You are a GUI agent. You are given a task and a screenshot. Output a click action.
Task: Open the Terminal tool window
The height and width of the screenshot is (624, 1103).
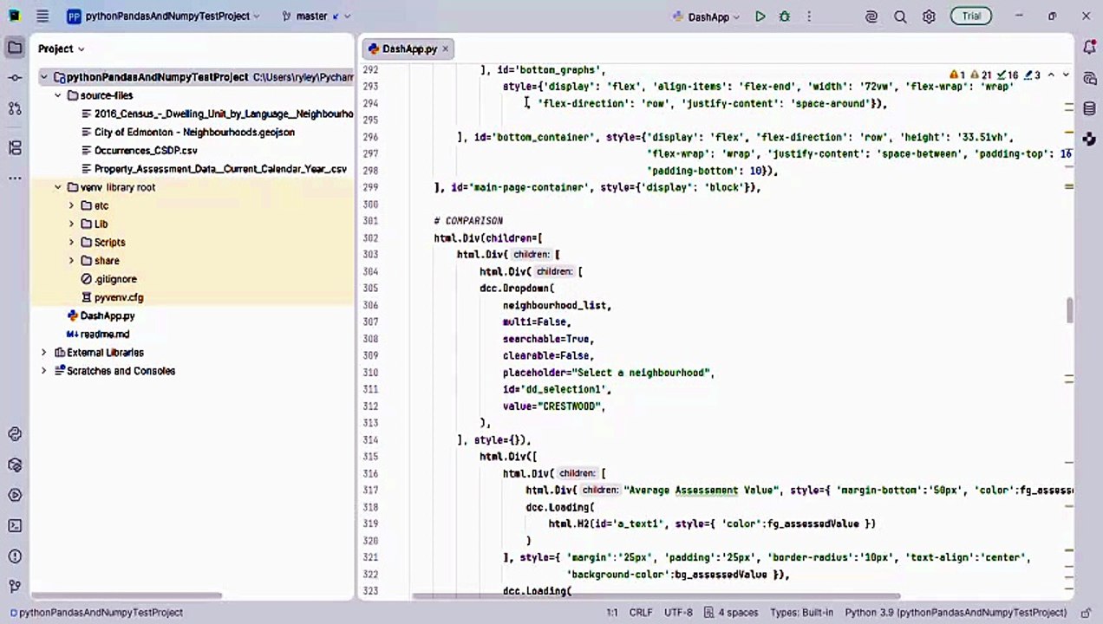click(x=15, y=525)
